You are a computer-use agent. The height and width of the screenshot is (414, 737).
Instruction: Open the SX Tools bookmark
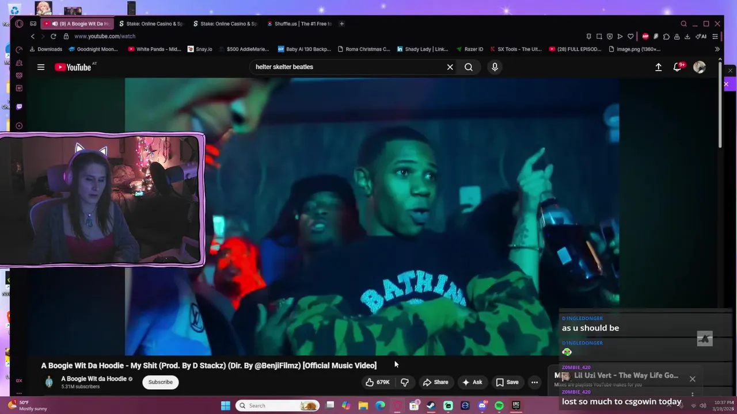515,49
